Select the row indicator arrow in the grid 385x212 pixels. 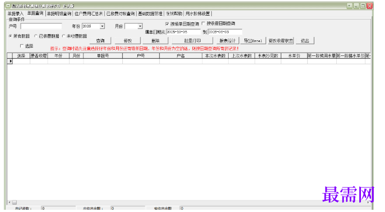[10, 61]
